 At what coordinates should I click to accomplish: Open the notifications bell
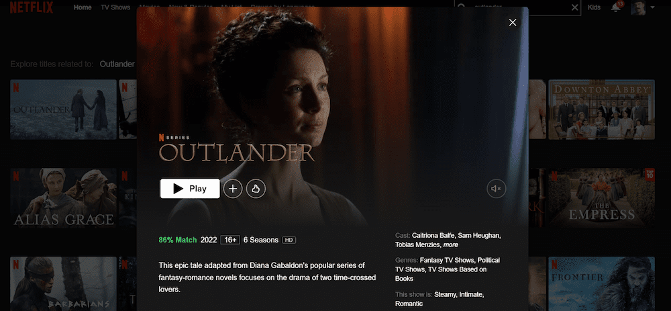(x=616, y=7)
